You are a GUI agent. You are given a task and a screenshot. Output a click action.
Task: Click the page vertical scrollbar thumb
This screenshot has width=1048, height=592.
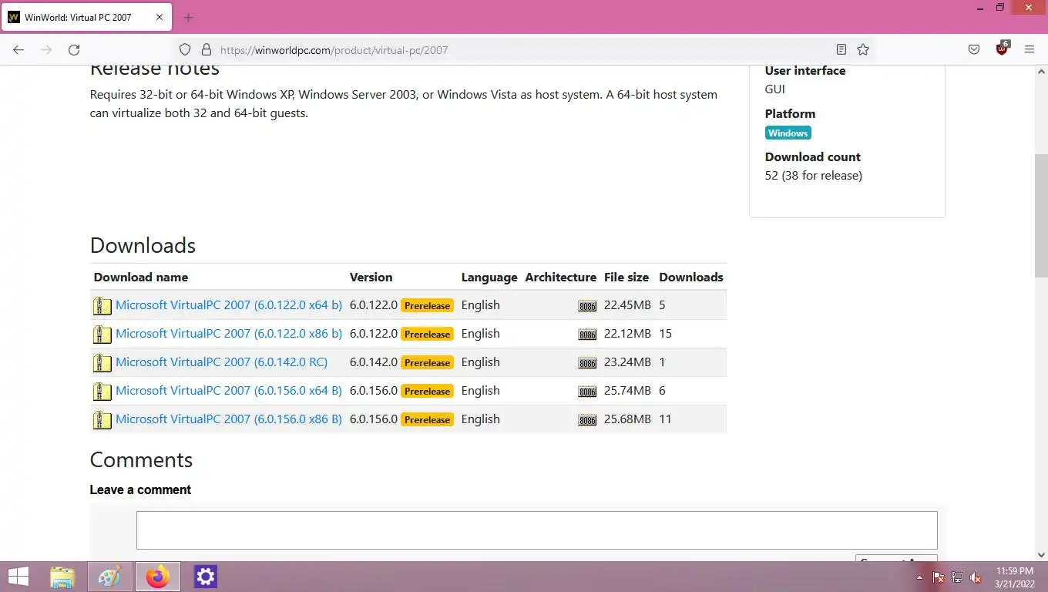coord(1041,216)
